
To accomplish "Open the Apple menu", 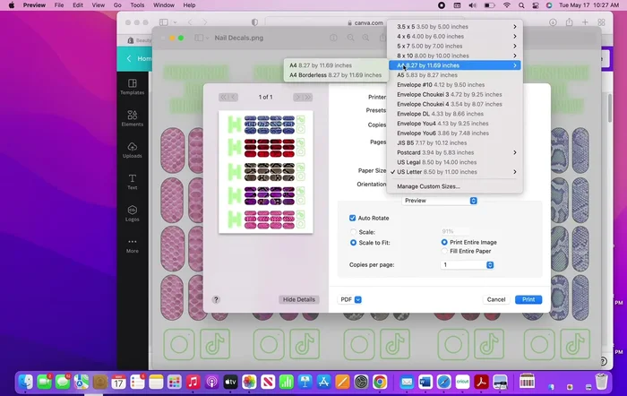I will click(x=12, y=5).
